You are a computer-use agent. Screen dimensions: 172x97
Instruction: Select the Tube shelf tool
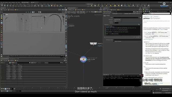(x=8, y=6)
